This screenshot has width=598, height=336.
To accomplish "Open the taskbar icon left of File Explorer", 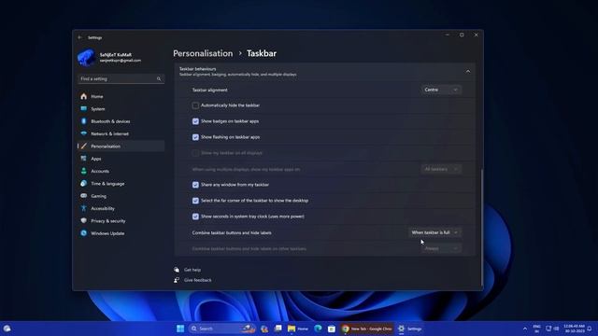I will point(278,329).
